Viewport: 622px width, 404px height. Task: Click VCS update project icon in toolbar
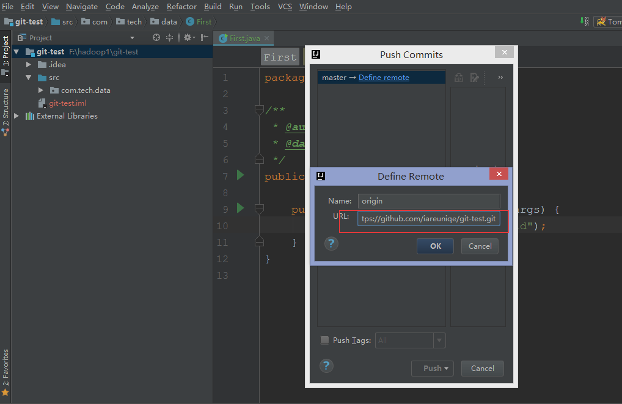coord(584,21)
